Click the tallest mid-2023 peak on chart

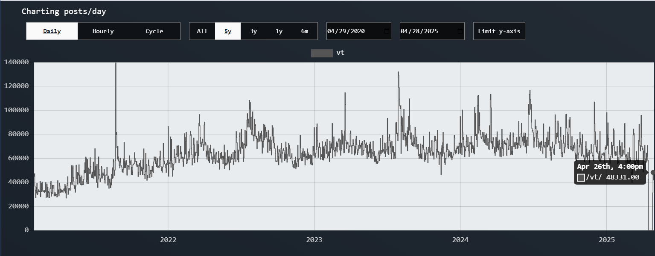coord(398,73)
